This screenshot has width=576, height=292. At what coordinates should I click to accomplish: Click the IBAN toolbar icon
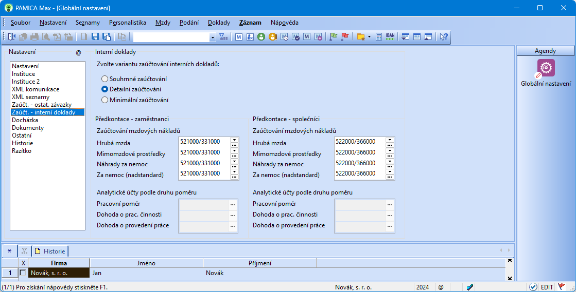[390, 37]
